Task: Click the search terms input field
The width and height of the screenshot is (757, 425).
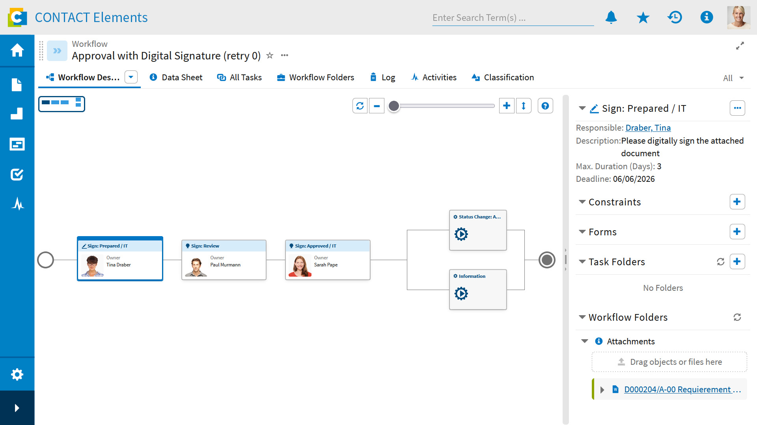Action: (513, 18)
